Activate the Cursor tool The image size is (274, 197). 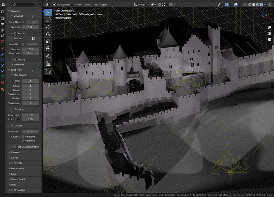[48, 19]
